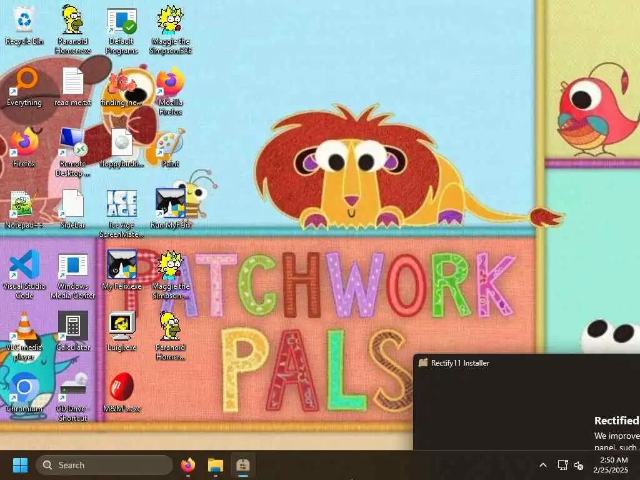The width and height of the screenshot is (640, 480).
Task: Open the Maggie the Simpson icon beside My Felix.exe
Action: click(171, 274)
